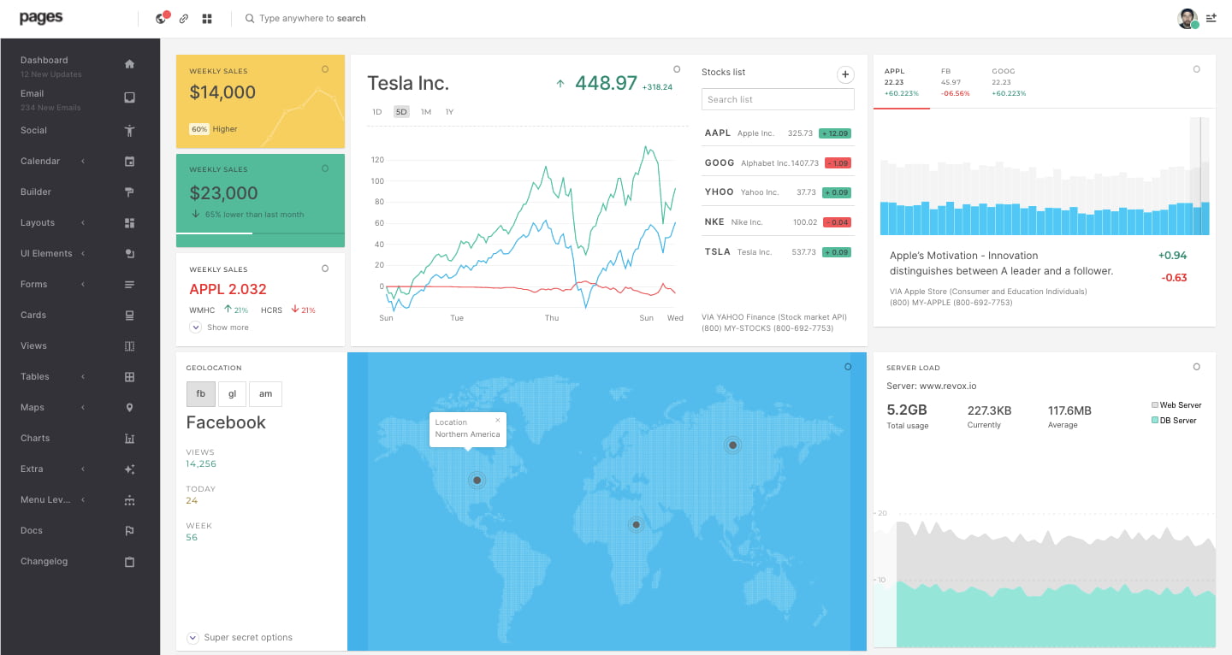This screenshot has width=1232, height=655.
Task: Expand the Super secret options section
Action: click(x=241, y=637)
